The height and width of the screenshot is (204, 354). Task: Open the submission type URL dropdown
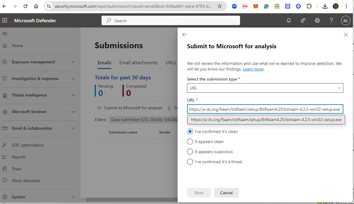(265, 88)
